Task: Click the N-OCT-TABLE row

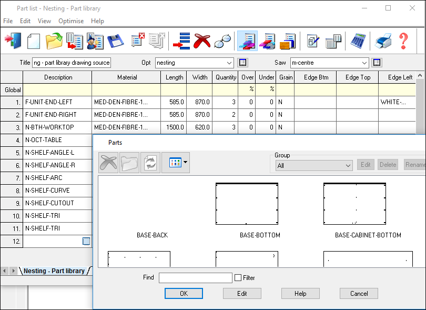Action: pyautogui.click(x=57, y=140)
